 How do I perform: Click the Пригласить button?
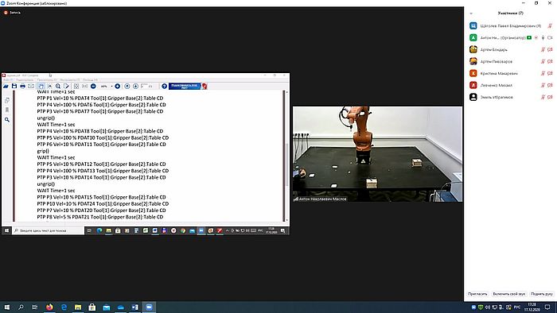(477, 294)
